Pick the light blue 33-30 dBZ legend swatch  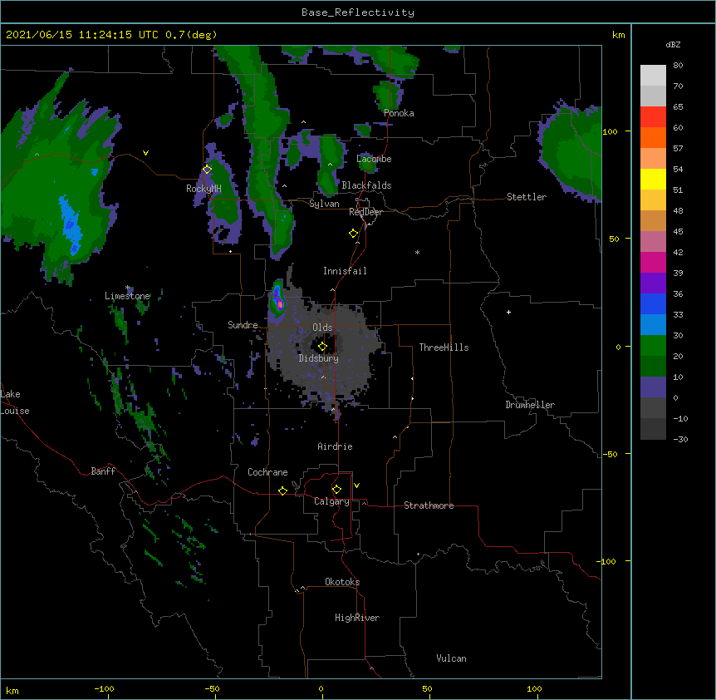[653, 325]
